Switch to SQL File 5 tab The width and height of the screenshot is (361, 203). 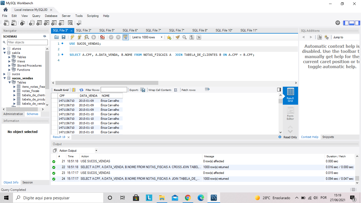pos(107,30)
